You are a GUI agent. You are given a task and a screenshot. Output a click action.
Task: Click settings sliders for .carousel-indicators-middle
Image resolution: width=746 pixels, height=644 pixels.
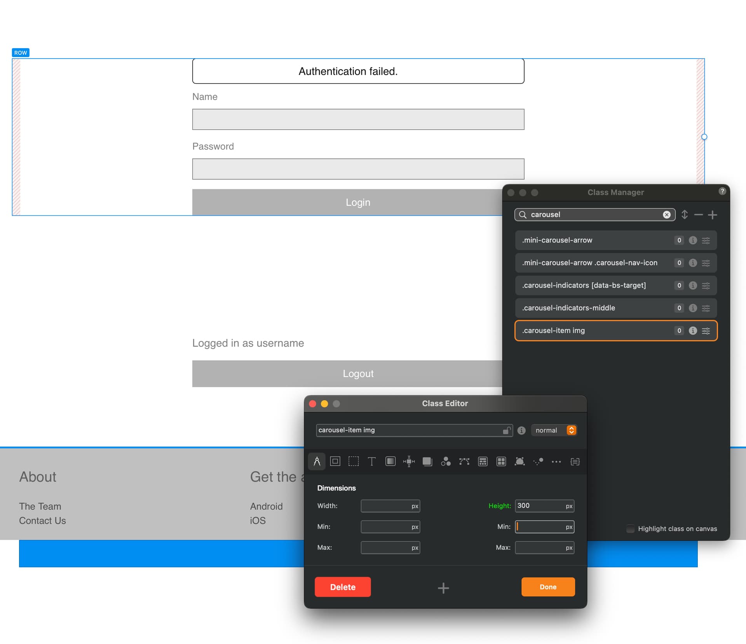706,308
